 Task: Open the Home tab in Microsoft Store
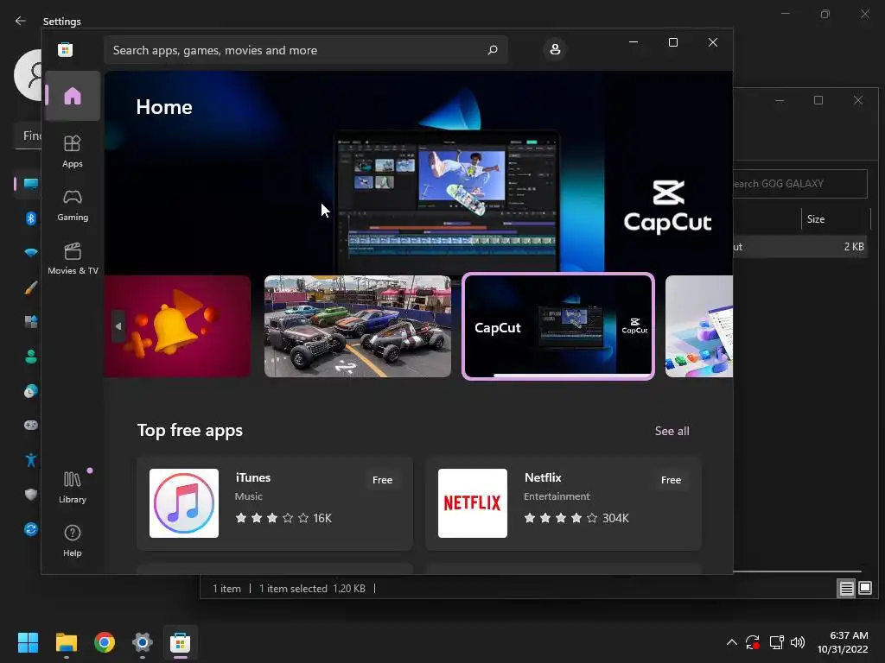click(73, 96)
